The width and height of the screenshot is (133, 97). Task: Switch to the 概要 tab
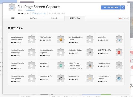coord(13,18)
